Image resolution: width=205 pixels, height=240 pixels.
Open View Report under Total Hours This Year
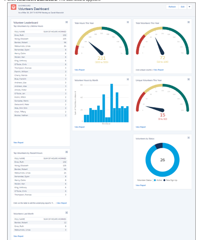[x=79, y=70]
